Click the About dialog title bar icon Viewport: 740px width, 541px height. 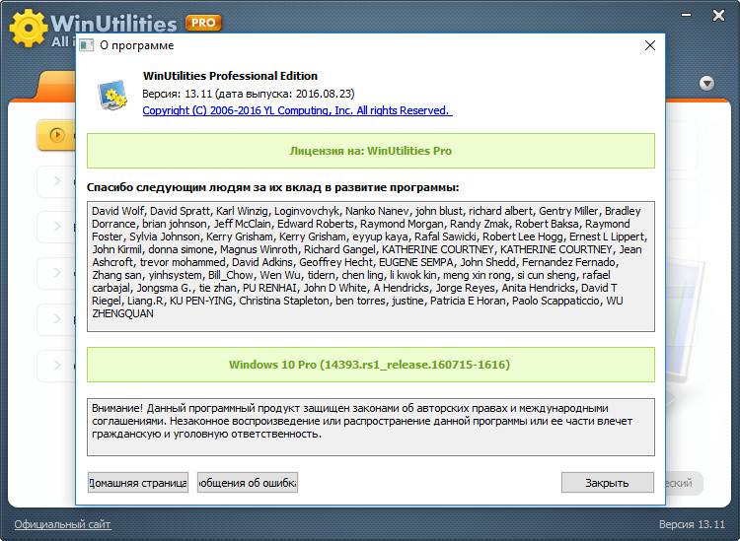(x=88, y=45)
